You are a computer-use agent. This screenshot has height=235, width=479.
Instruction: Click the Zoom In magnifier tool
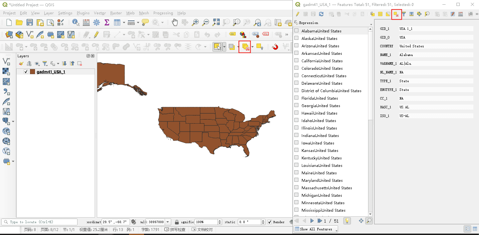195,22
